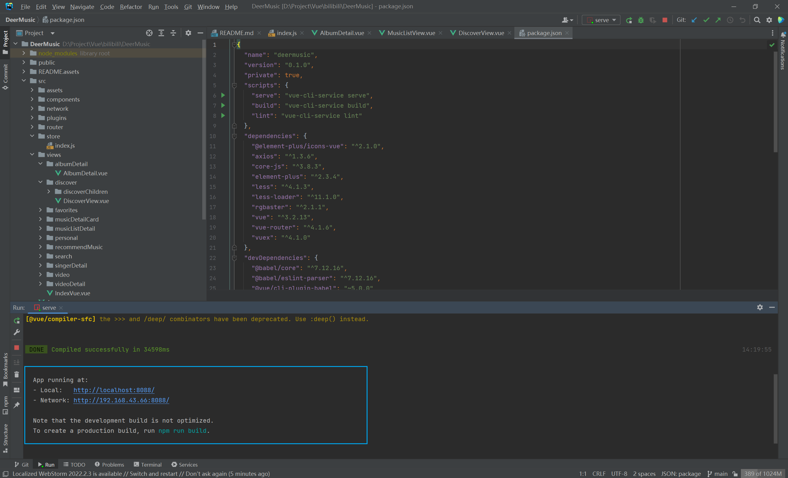Open the Tools menu
Image resolution: width=788 pixels, height=478 pixels.
[x=171, y=6]
